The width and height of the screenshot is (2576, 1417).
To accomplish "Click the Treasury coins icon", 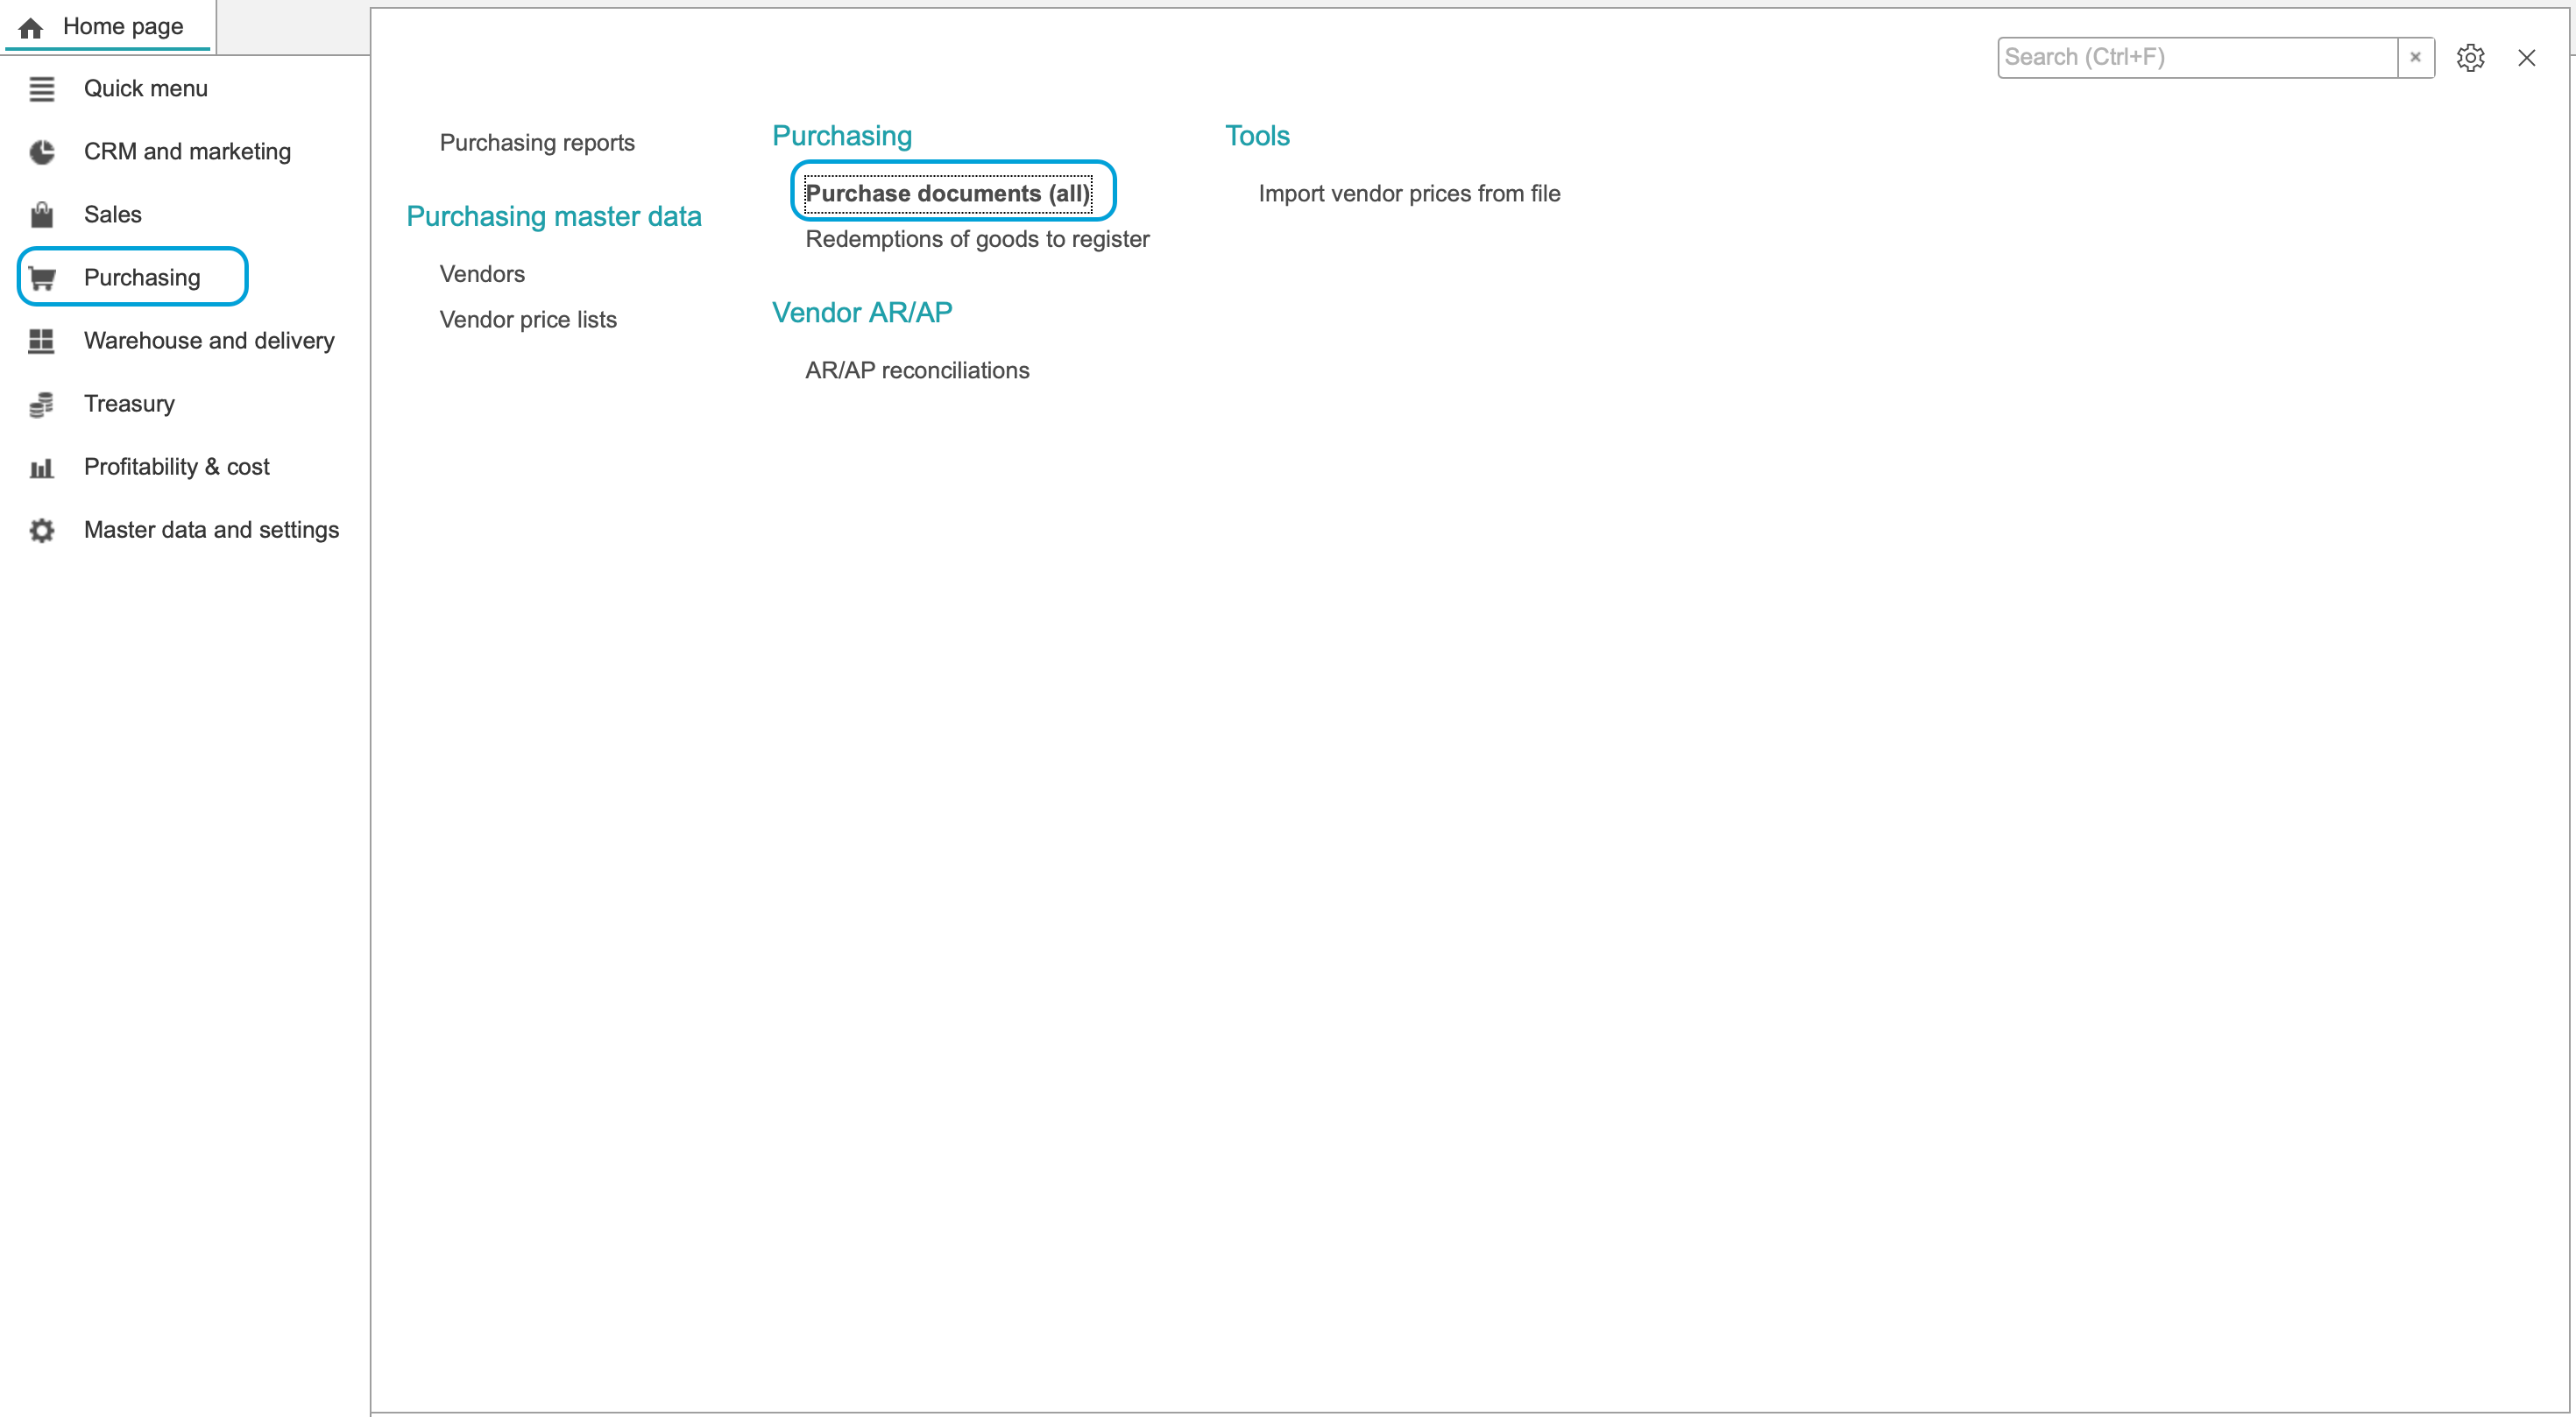I will tap(41, 404).
